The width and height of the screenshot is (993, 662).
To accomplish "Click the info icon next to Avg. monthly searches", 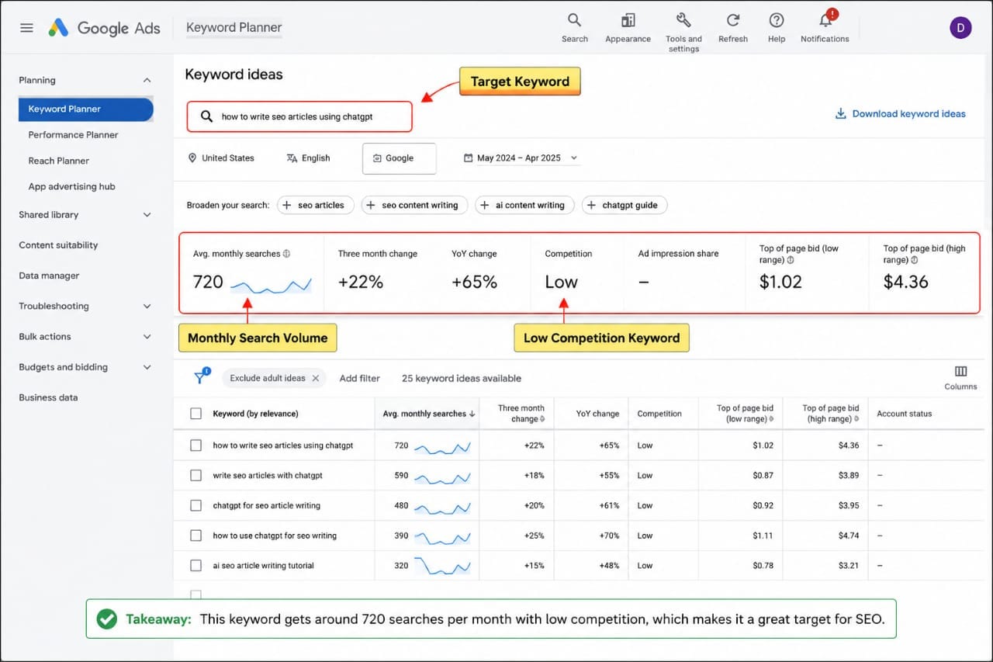I will 286,254.
